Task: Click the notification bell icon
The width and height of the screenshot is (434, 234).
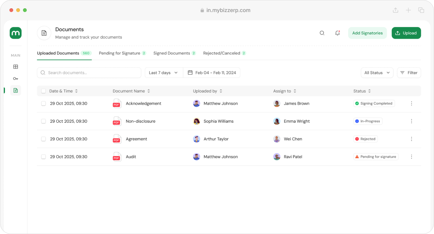Action: [x=338, y=33]
